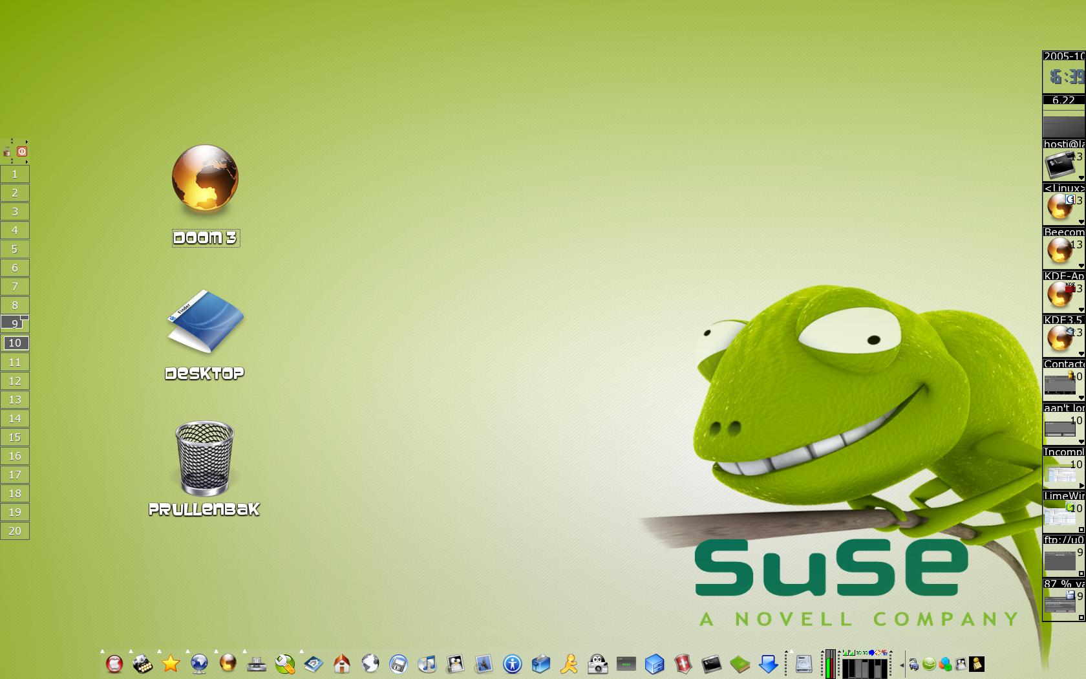
Task: Click the green SUSE tray icon
Action: point(929,664)
